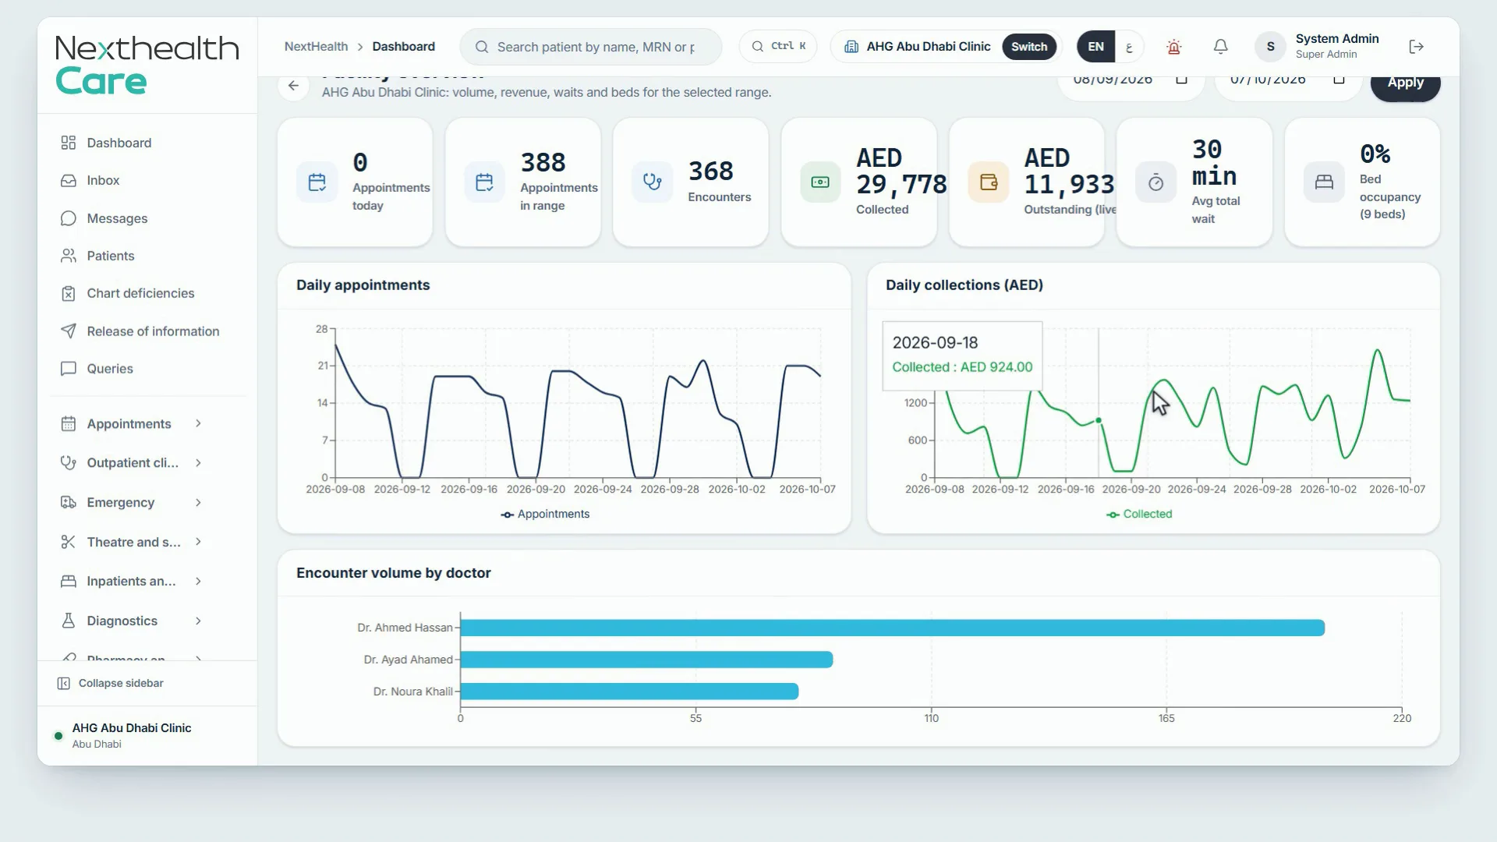Viewport: 1497px width, 842px height.
Task: Click the Appointments today card icon
Action: click(x=317, y=182)
